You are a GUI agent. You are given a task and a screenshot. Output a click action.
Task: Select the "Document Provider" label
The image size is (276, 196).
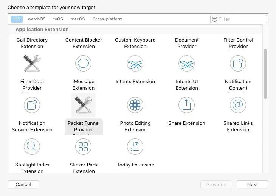click(x=187, y=43)
